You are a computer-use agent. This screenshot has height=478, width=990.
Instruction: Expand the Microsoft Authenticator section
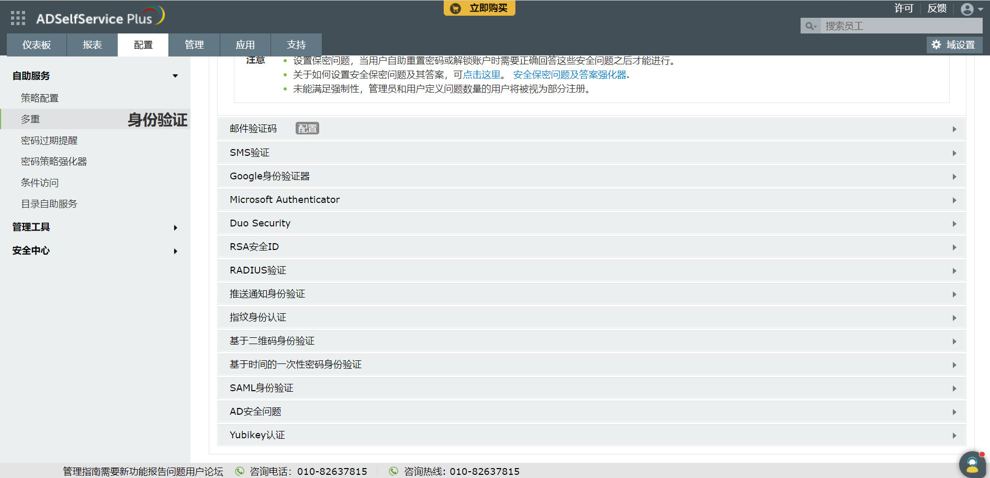(591, 200)
